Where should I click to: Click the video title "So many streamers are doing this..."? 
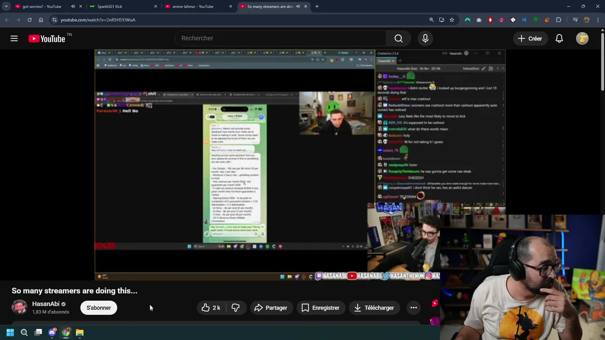[x=75, y=291]
